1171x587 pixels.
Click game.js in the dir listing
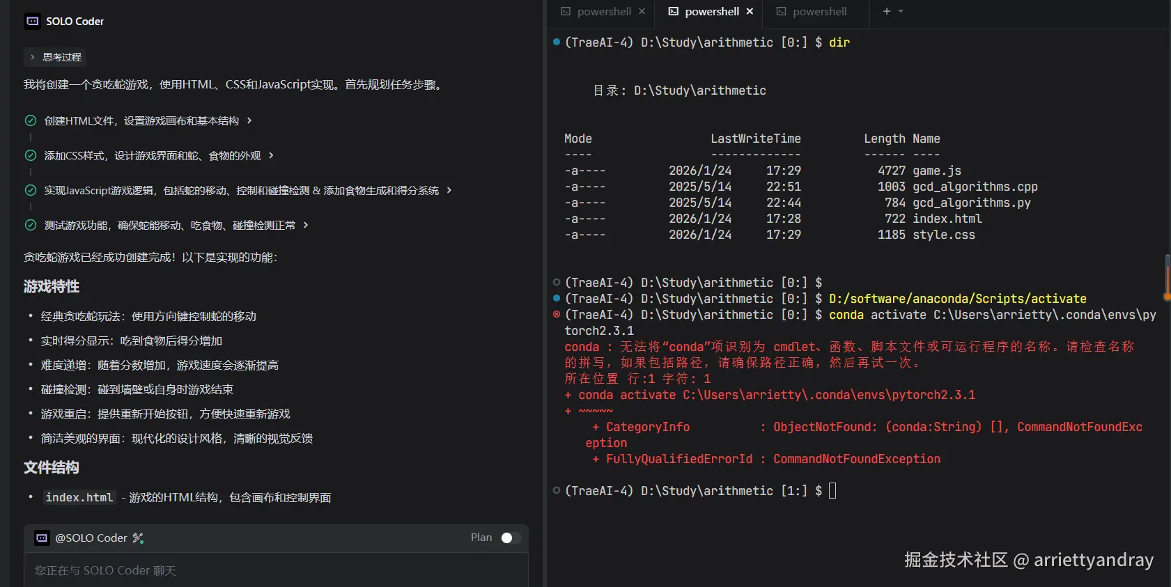click(937, 171)
